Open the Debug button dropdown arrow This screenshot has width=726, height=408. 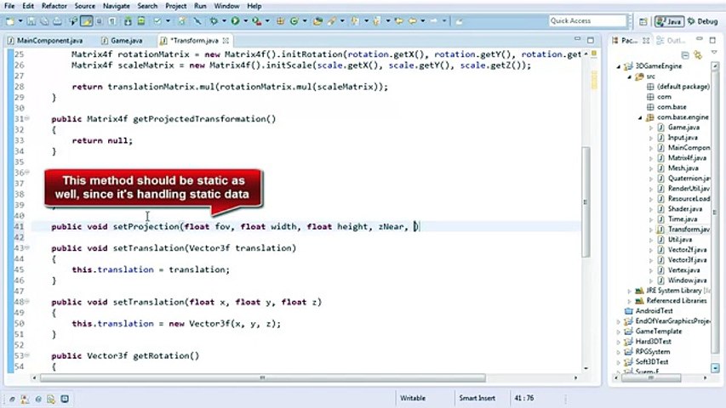224,21
